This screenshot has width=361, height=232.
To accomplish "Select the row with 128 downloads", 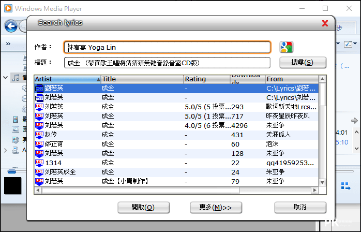I will tap(176, 154).
